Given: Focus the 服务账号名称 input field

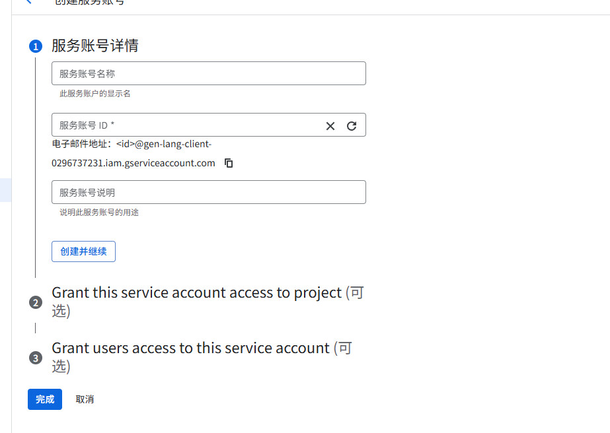Looking at the screenshot, I should (208, 73).
